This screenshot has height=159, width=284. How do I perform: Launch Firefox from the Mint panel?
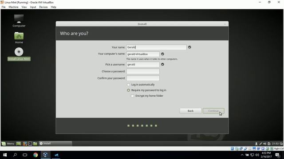click(x=25, y=144)
